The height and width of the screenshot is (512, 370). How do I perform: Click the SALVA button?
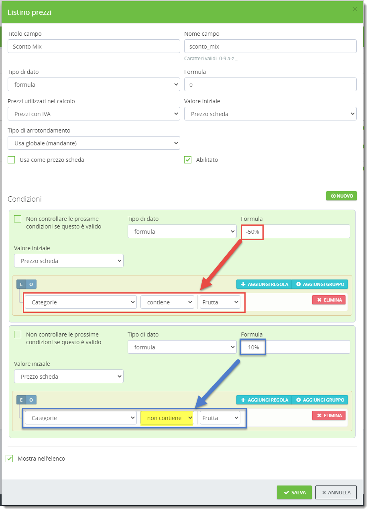[x=294, y=493]
